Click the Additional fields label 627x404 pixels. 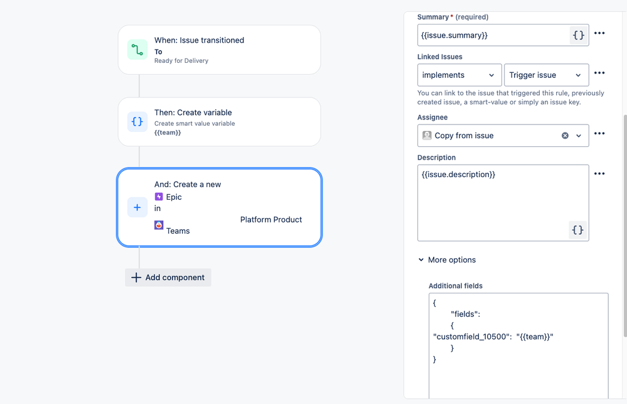(x=456, y=286)
